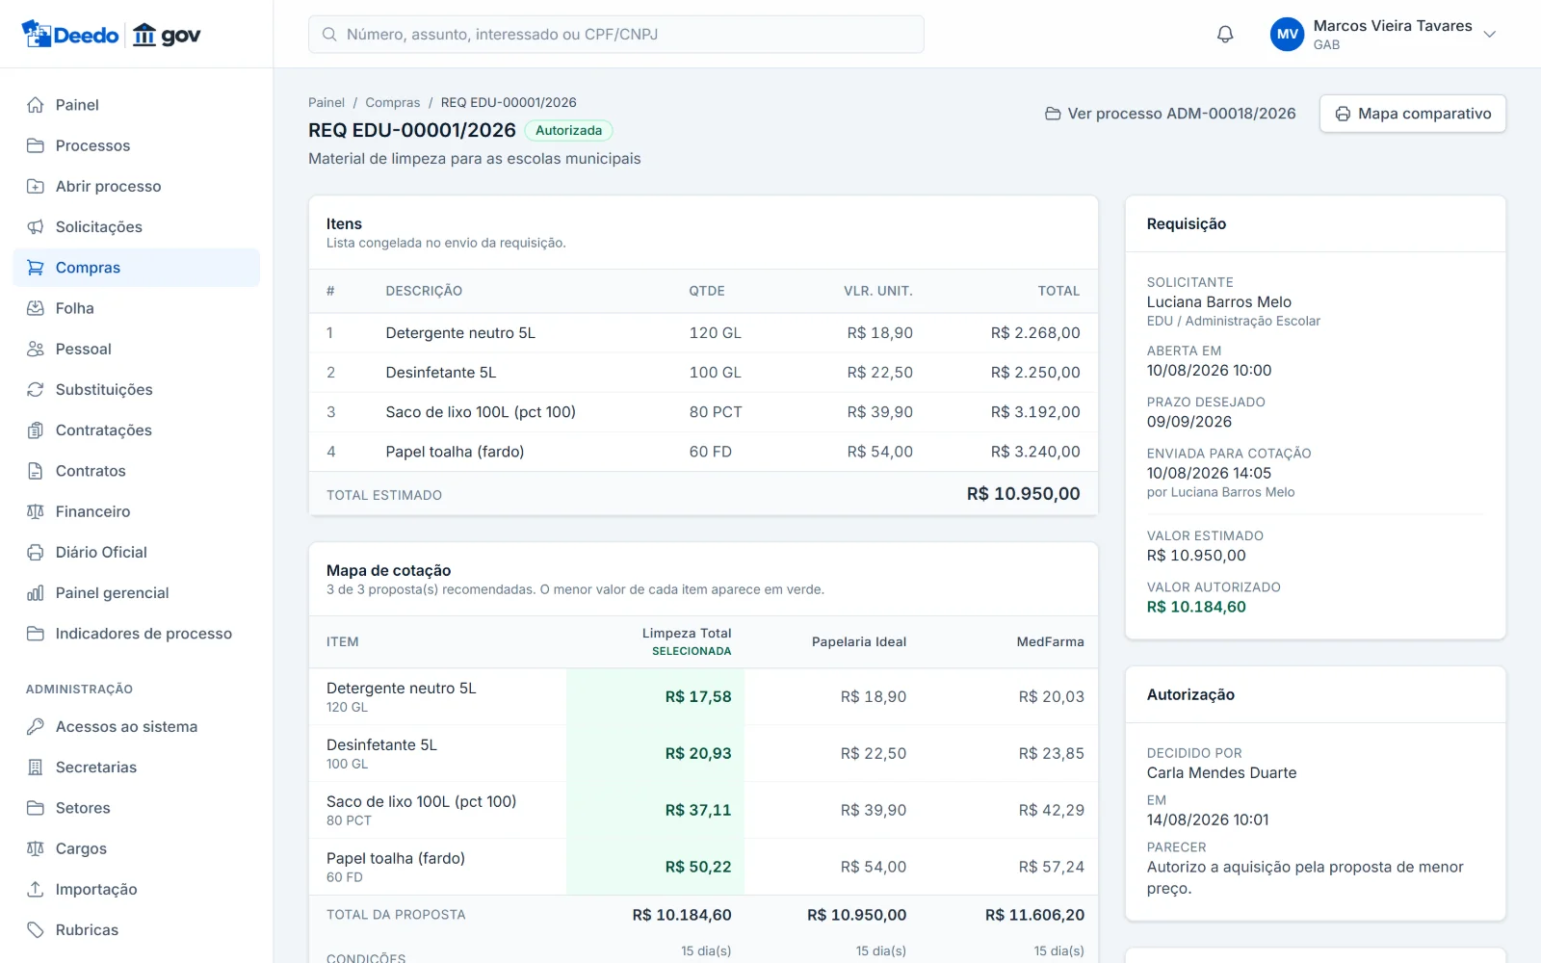Click the Papelaria Ideal column header
1541x963 pixels.
(859, 641)
